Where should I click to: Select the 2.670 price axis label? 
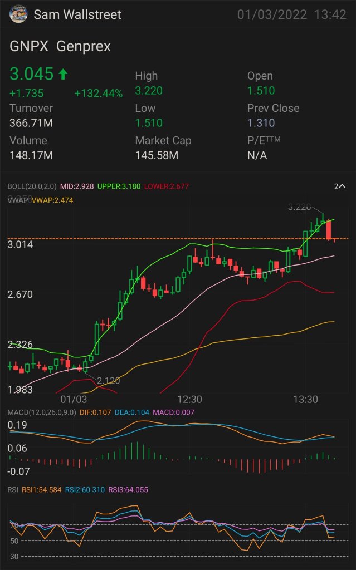20,294
